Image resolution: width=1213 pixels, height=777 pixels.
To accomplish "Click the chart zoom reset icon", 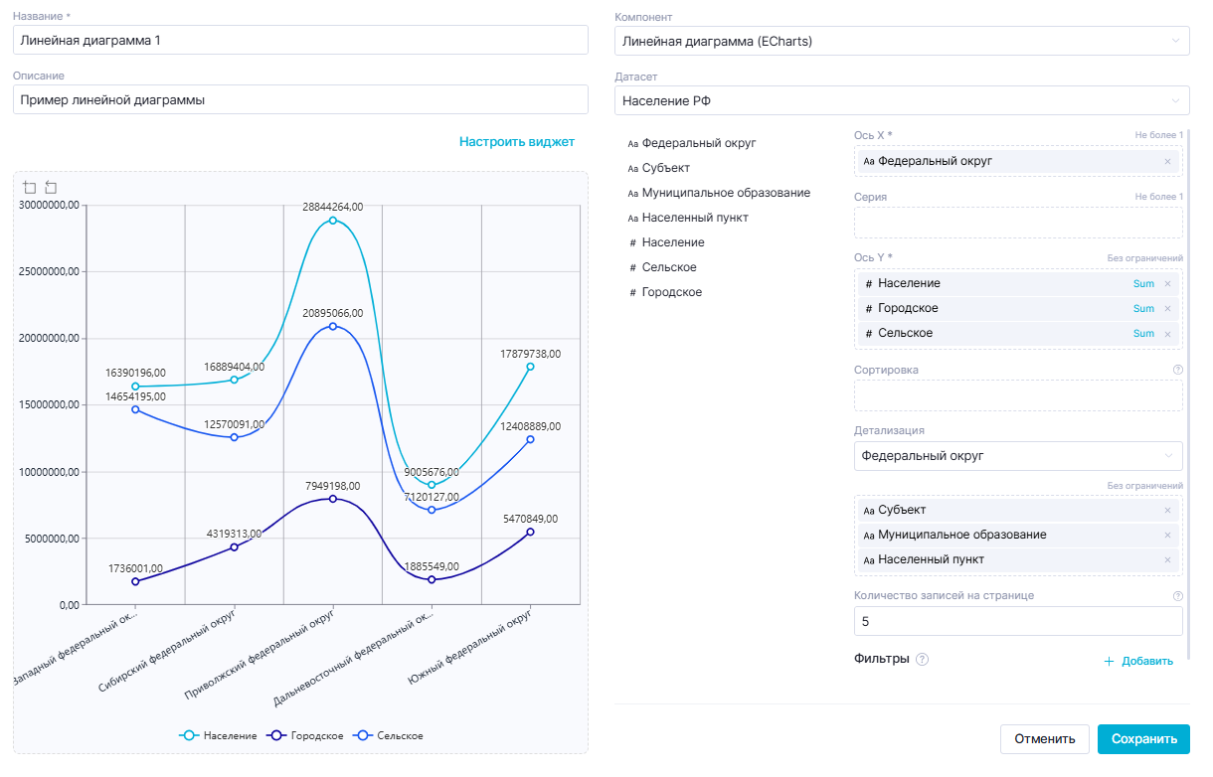I will tap(51, 188).
